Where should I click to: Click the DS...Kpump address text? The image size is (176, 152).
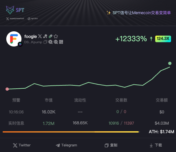tap(33, 42)
